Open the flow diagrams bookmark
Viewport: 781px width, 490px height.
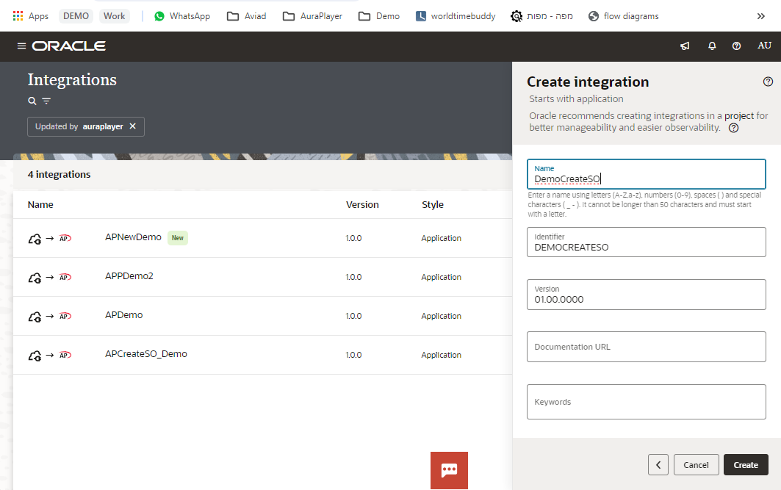coord(623,16)
